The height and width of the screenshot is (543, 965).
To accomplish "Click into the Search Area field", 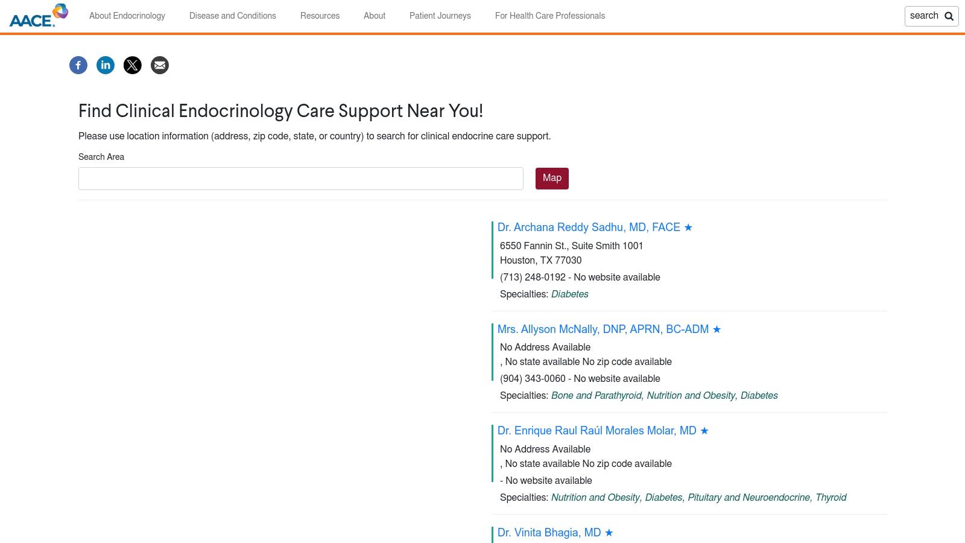I will coord(300,179).
